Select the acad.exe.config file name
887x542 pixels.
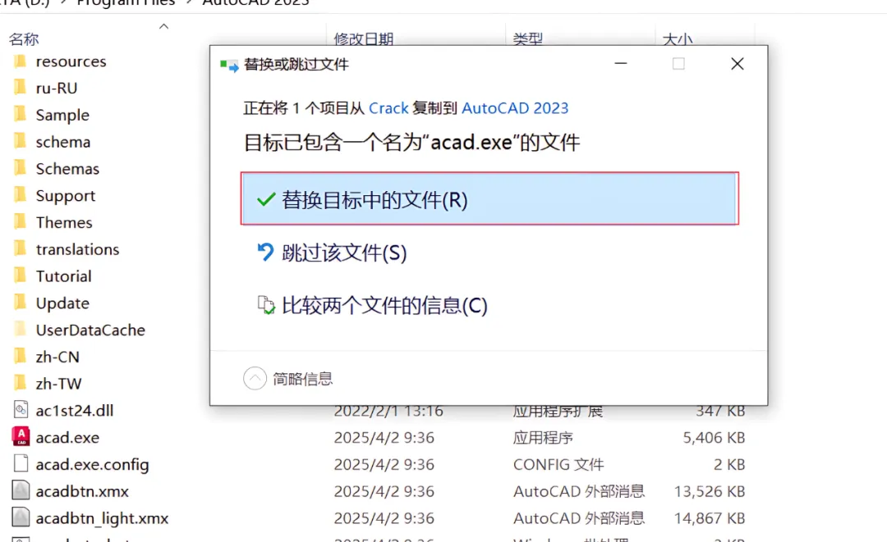coord(92,465)
